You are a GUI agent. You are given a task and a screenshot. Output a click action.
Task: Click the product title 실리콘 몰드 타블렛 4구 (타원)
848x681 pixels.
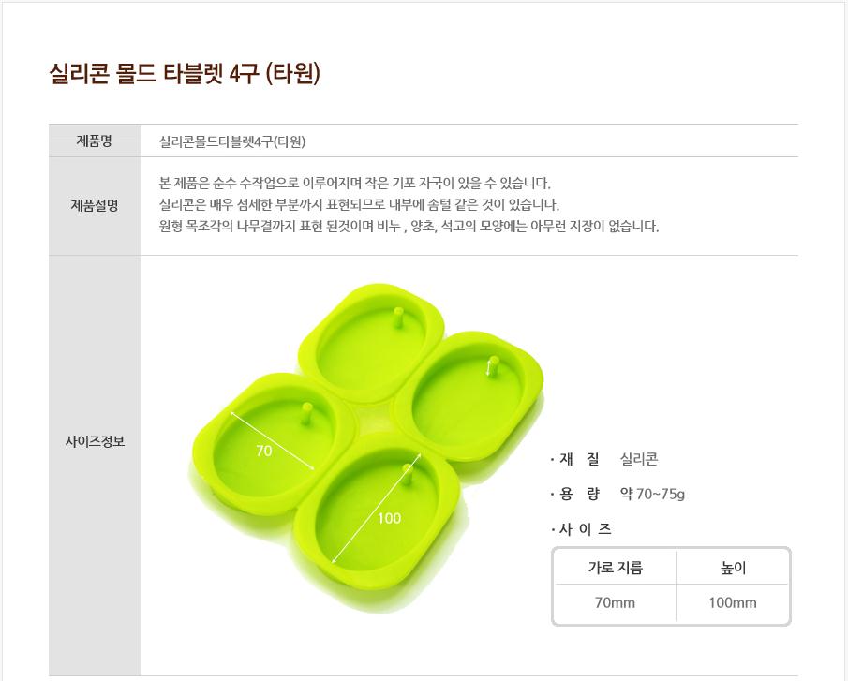[x=185, y=73]
